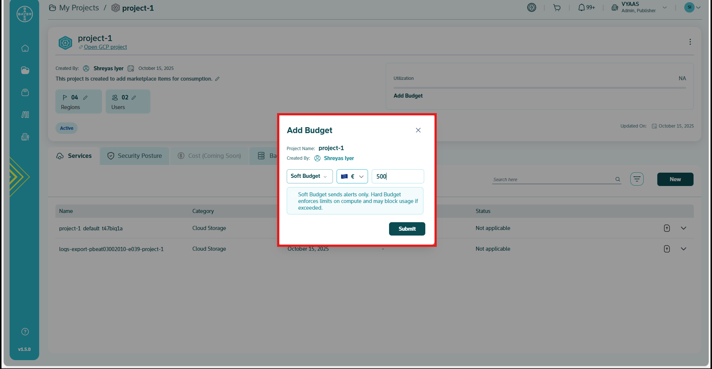Submit the Add Budget form
The image size is (712, 369).
pos(407,229)
